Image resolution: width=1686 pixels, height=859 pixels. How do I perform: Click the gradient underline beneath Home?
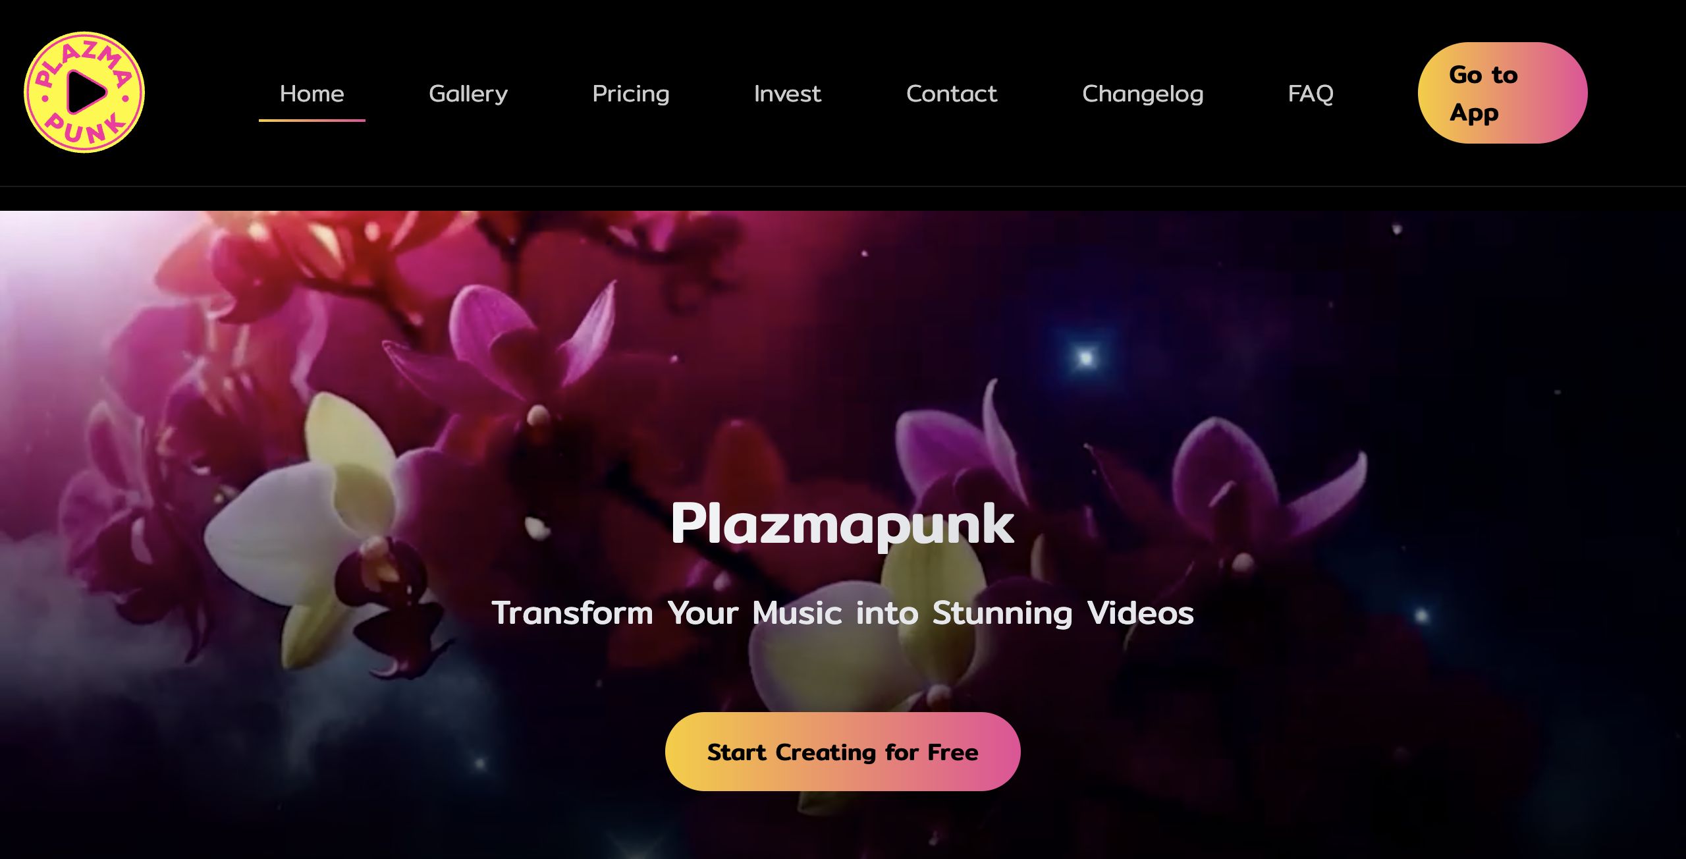point(312,121)
